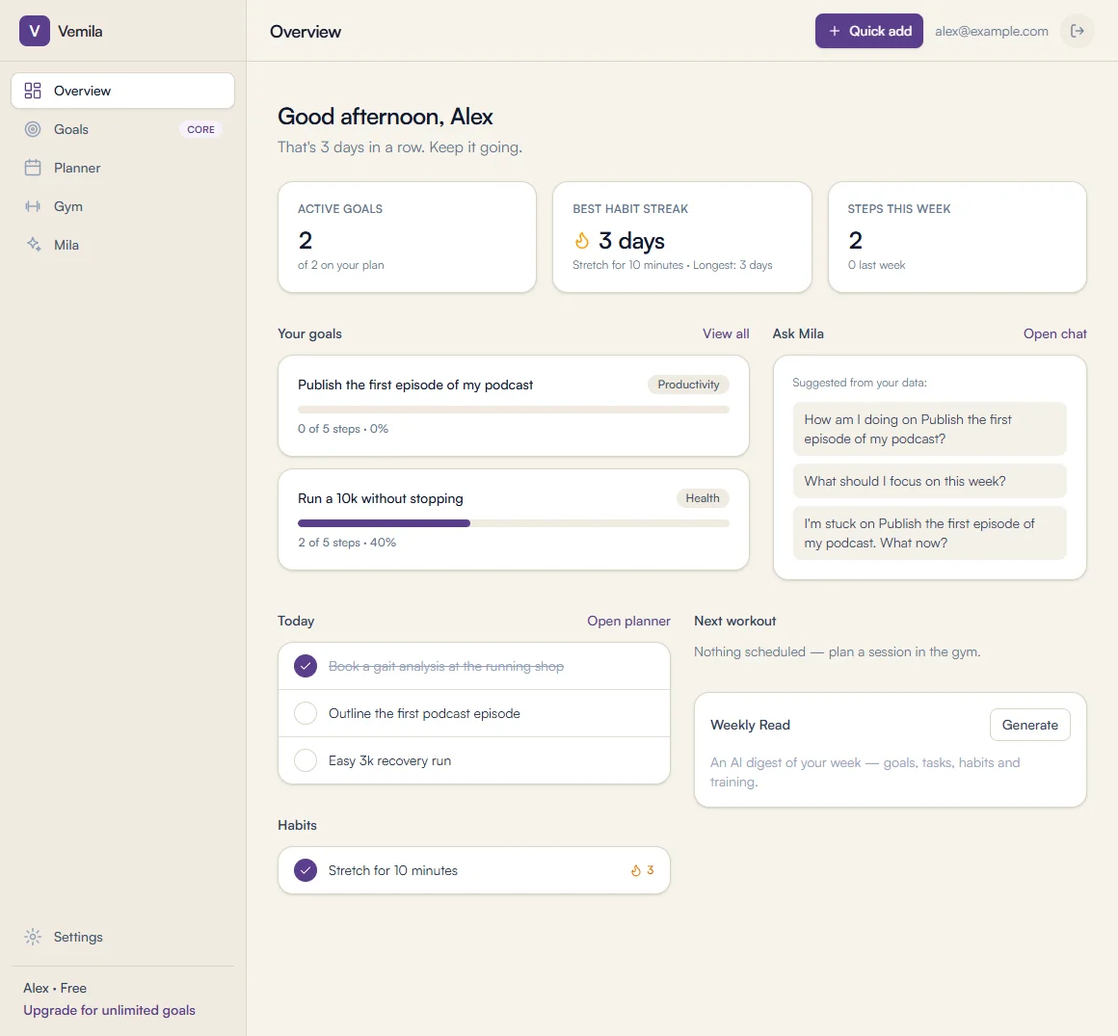The image size is (1118, 1036).
Task: Click 'of 2 on your plan' text
Action: pos(341,265)
